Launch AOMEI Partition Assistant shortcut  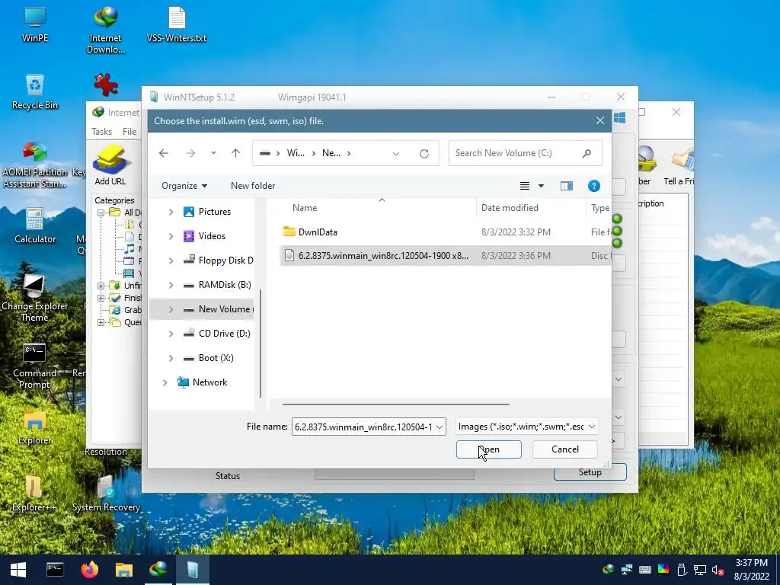35,165
